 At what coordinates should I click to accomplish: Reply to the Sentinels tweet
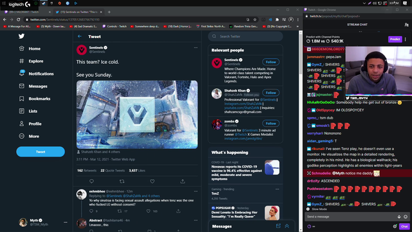[x=91, y=181]
